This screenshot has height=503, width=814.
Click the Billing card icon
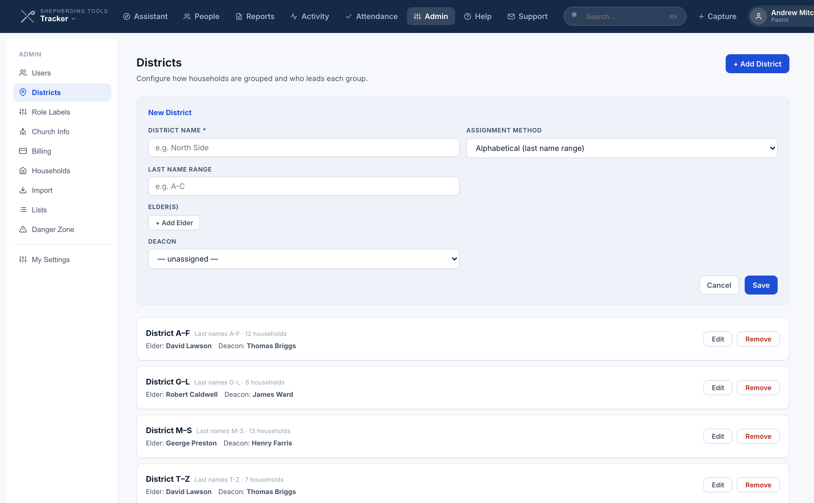23,151
